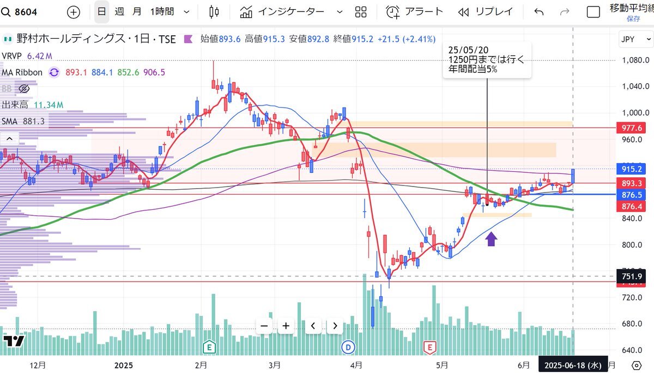Screen dimensions: 654x373
Task: Open the layout setup square icon
Action: coord(594,12)
